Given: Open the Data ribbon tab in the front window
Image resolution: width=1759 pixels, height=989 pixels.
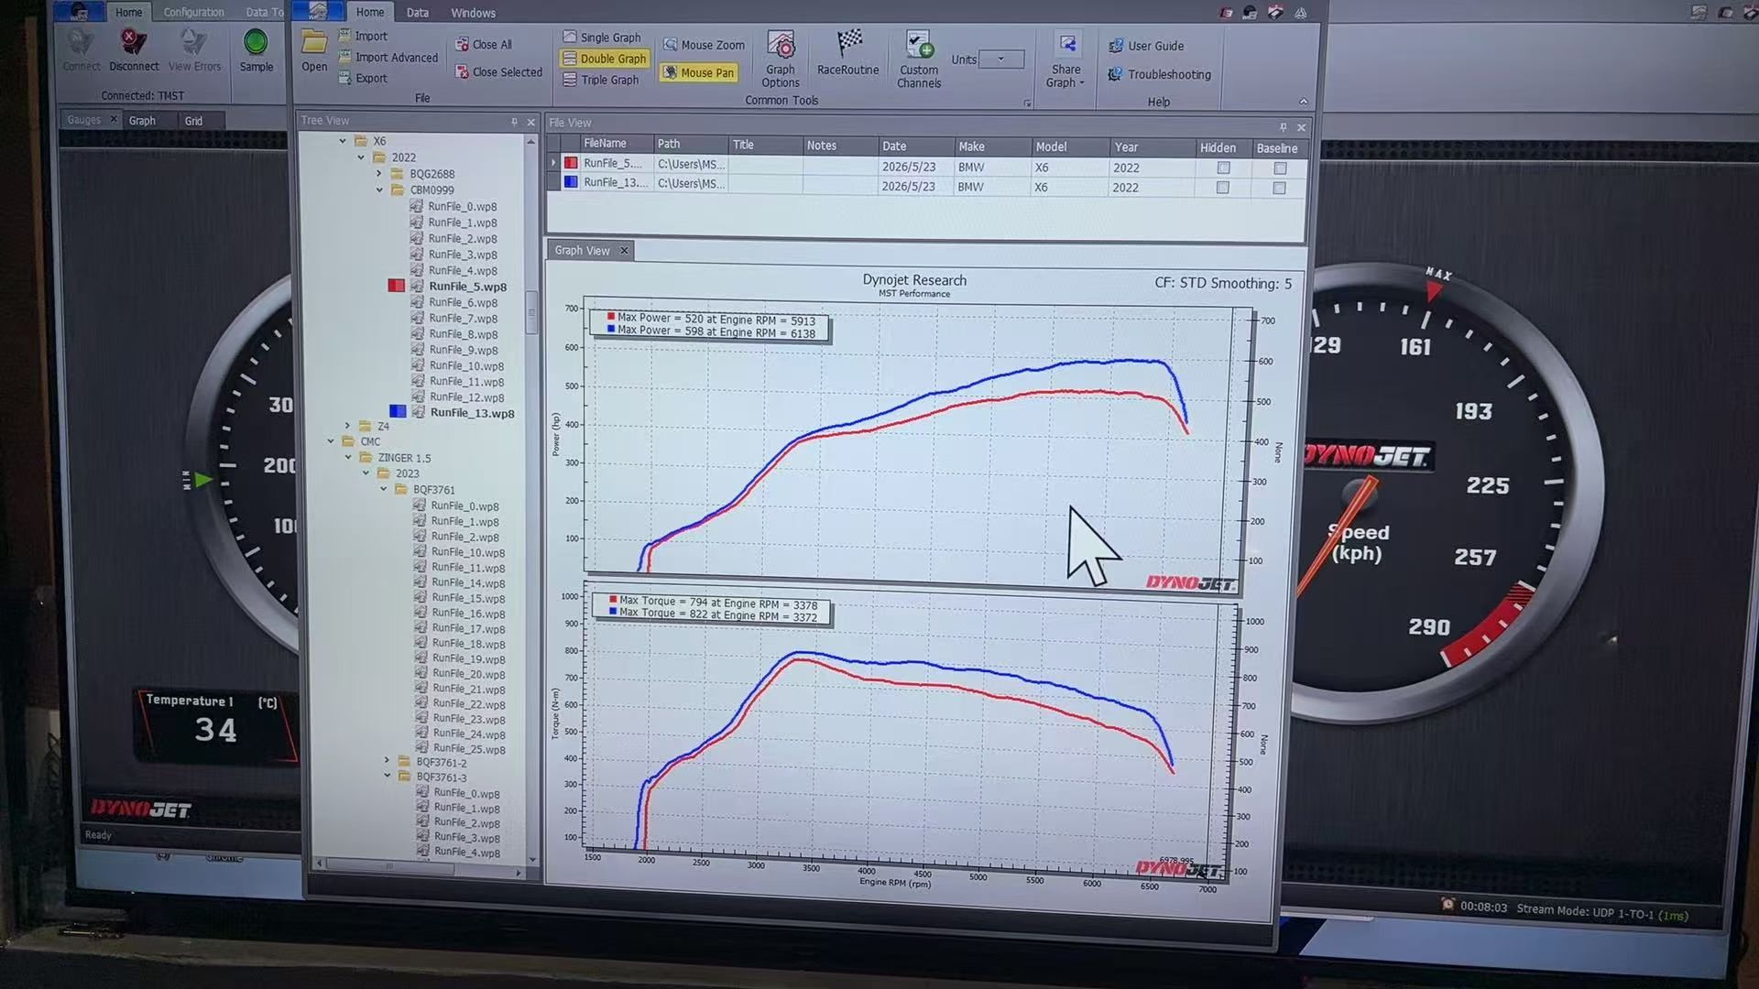Looking at the screenshot, I should (x=418, y=13).
